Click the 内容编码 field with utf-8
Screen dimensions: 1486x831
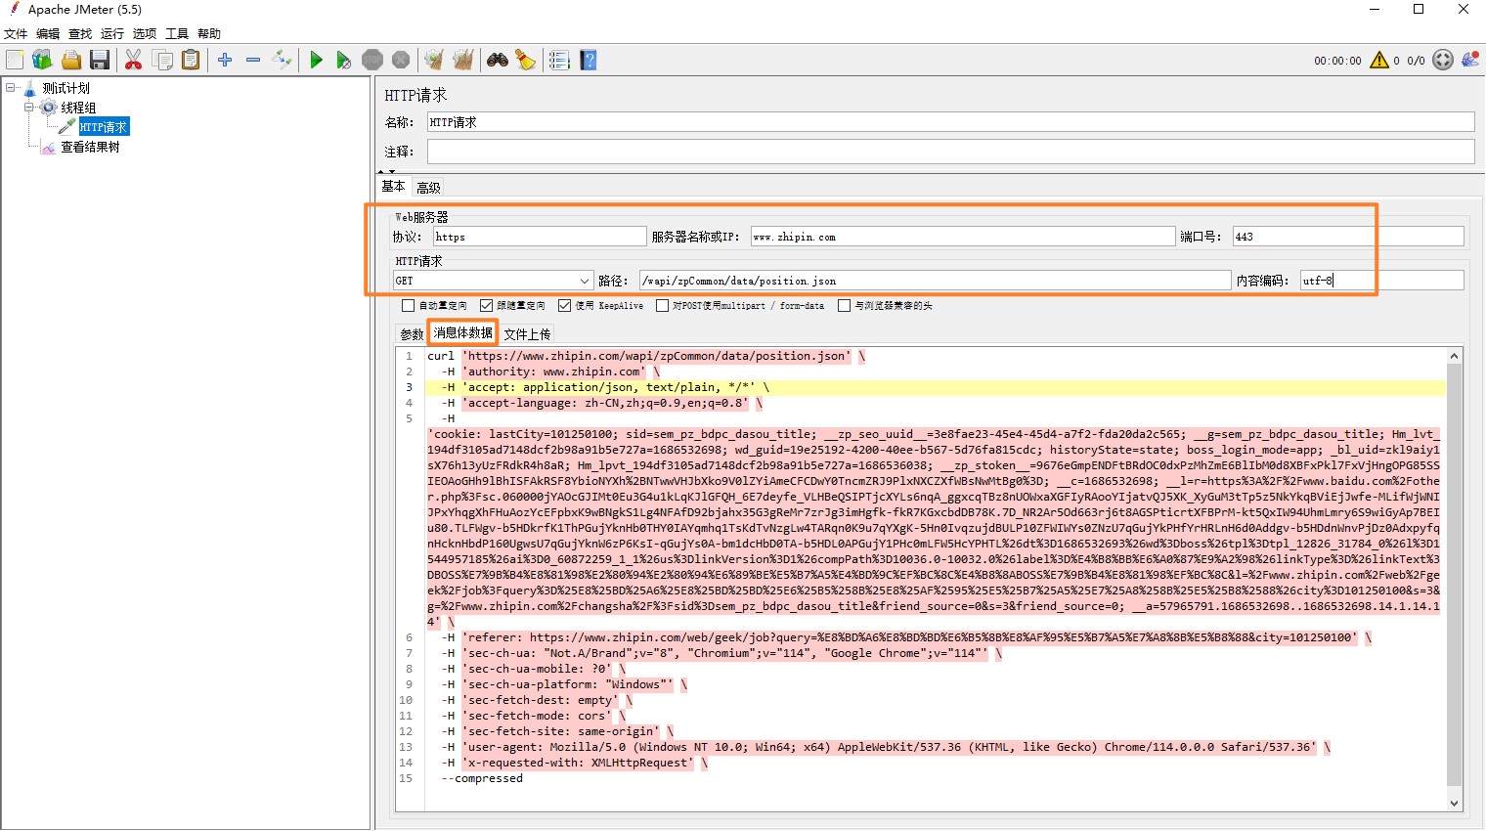(1382, 281)
